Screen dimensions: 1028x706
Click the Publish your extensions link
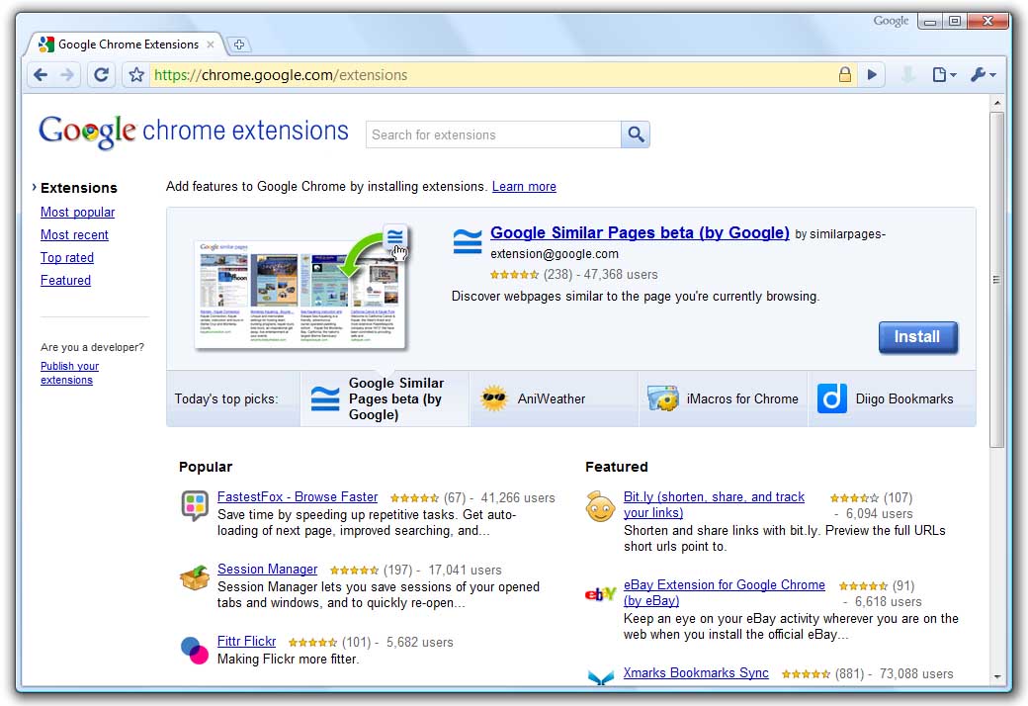[x=69, y=373]
